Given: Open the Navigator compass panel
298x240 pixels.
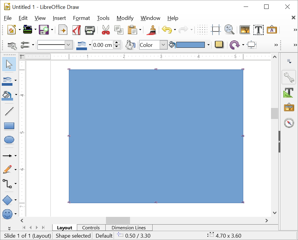Looking at the screenshot, I should (289, 123).
